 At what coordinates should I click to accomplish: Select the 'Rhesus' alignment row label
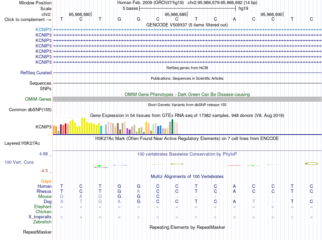point(44,191)
